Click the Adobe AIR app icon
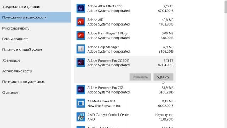The width and height of the screenshot is (227, 128). [81, 22]
